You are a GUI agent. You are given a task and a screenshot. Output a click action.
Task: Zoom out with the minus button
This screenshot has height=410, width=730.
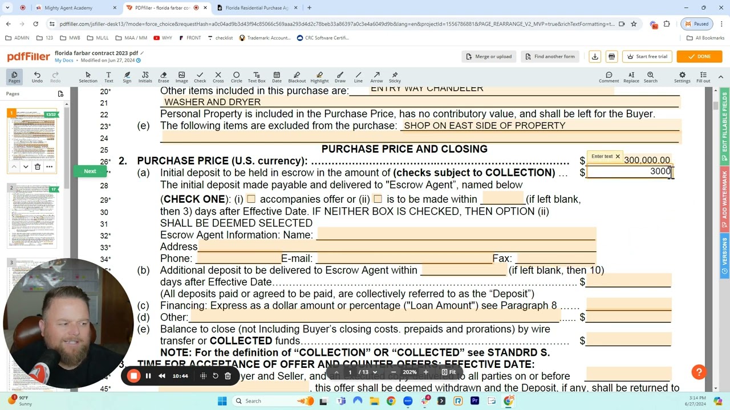394,372
